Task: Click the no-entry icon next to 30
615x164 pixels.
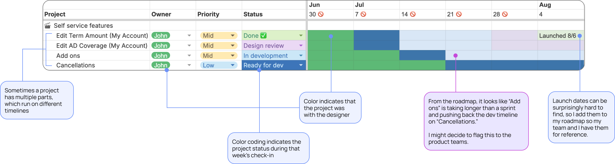Action: coord(321,14)
